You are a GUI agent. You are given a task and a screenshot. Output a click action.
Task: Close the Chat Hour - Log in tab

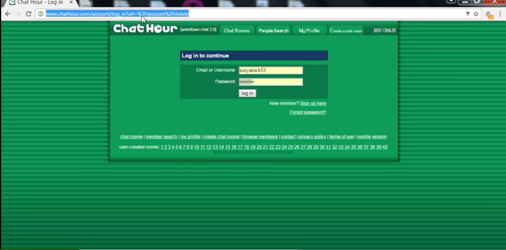(x=71, y=2)
